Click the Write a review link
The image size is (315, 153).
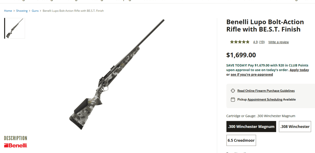(x=279, y=42)
